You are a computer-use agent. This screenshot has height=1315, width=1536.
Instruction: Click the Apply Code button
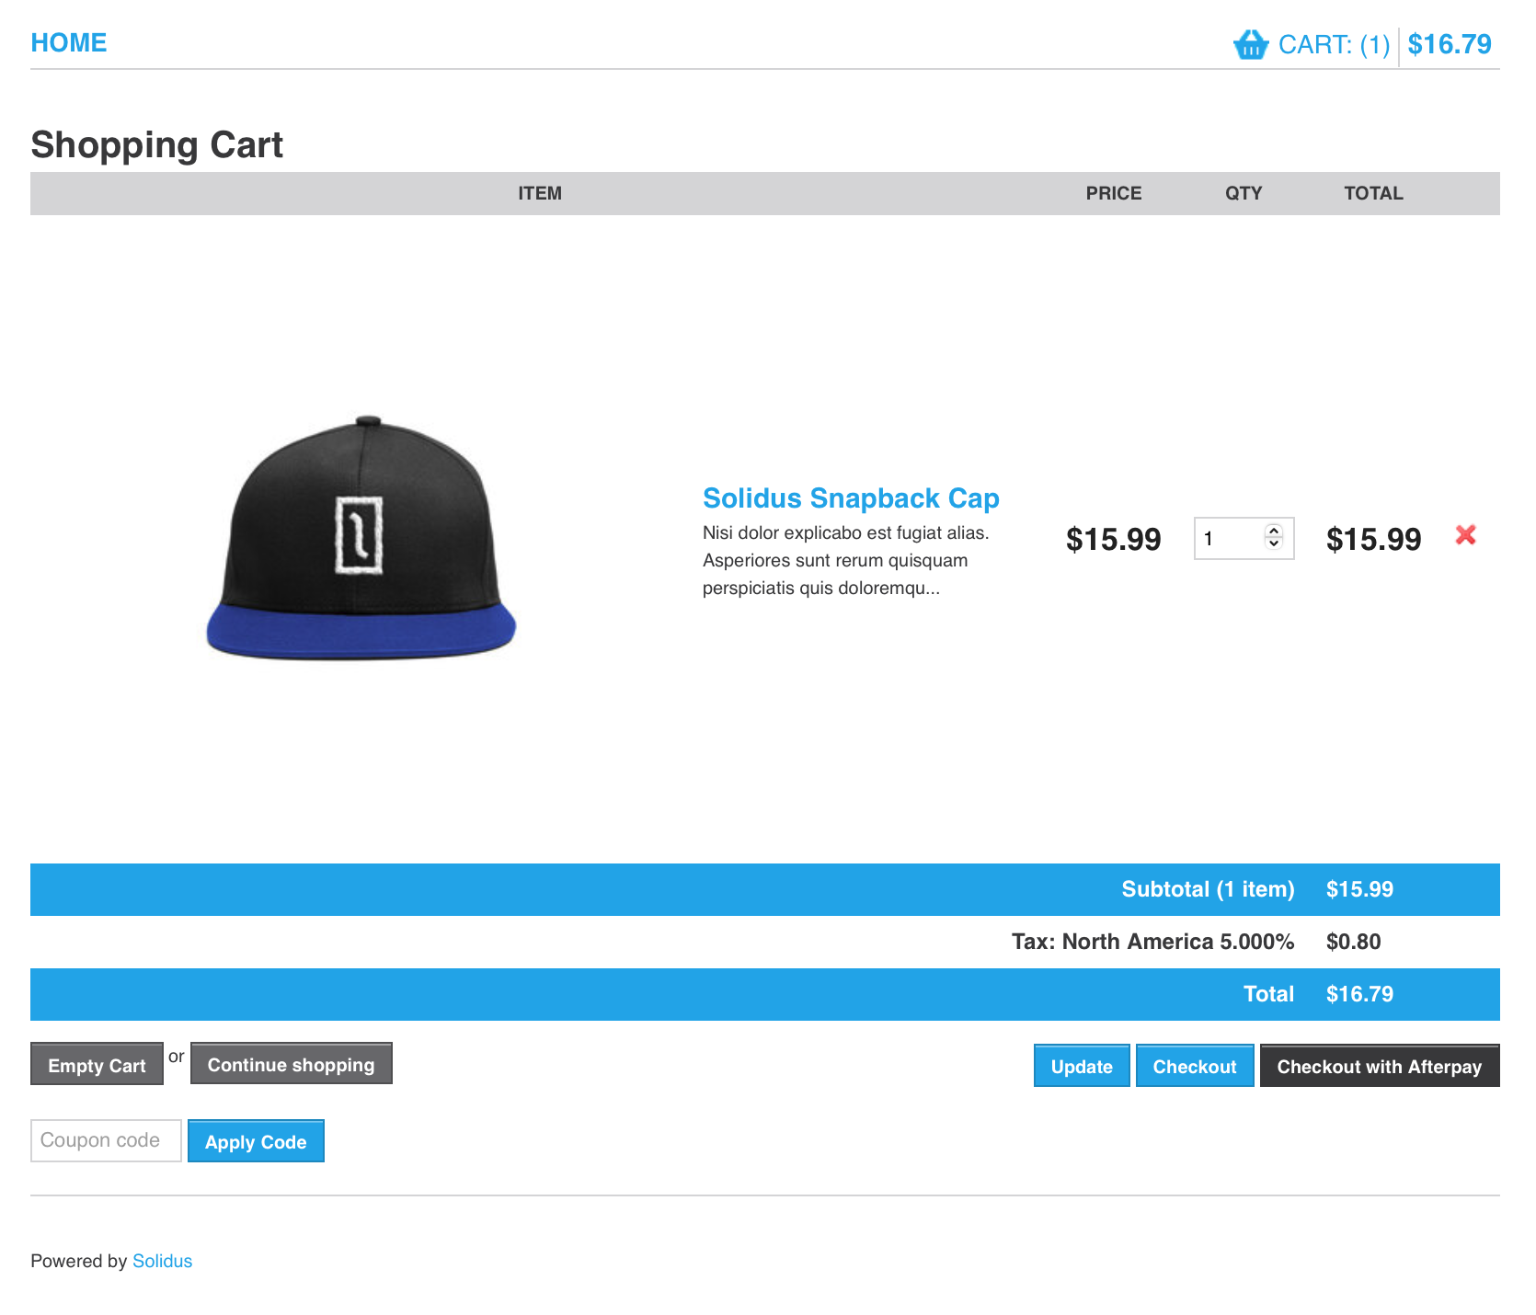point(256,1142)
